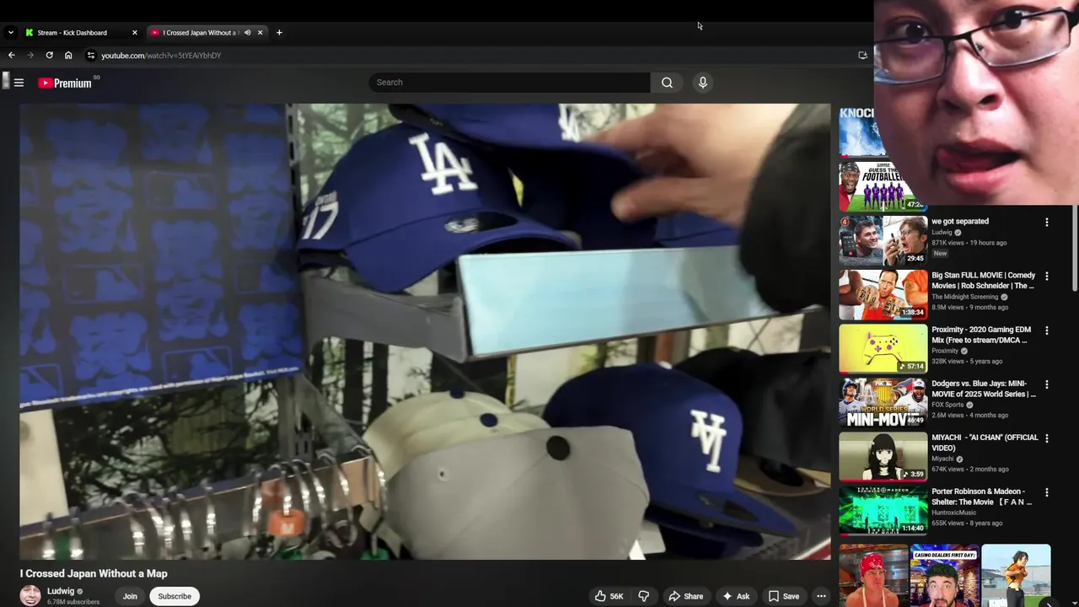Open the CASINO DEALERS FIRST DAY short
Viewport: 1079px width, 607px height.
click(944, 575)
